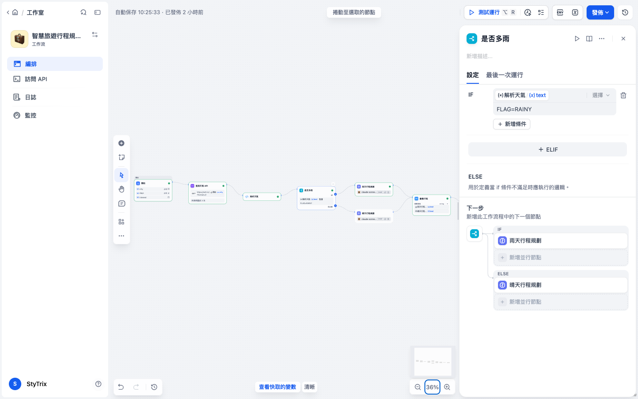
Task: Switch to the 最後一次運行 tab
Action: pyautogui.click(x=505, y=75)
